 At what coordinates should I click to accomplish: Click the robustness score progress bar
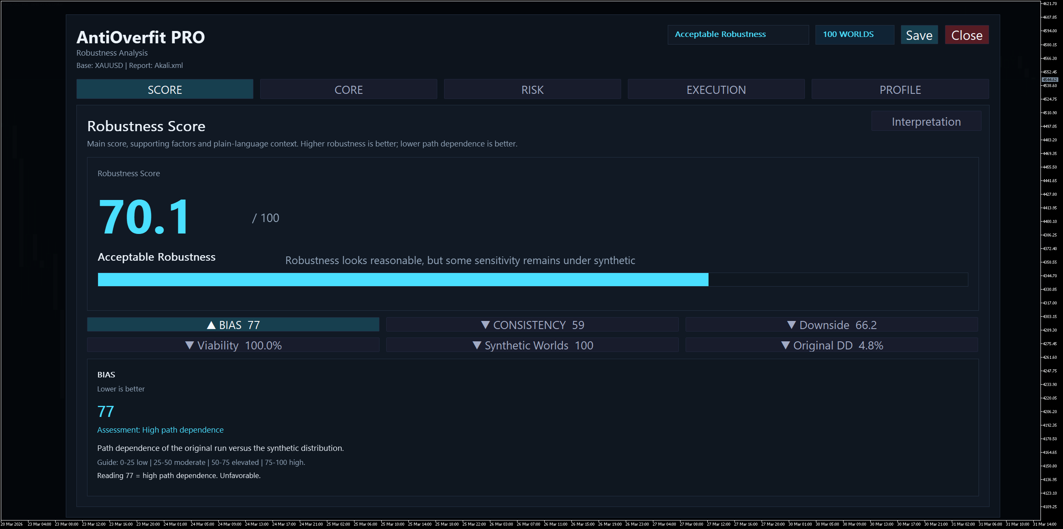tap(532, 279)
